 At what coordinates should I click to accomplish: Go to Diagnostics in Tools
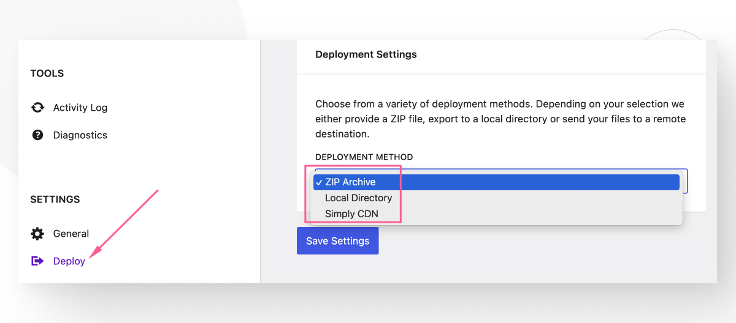(80, 135)
